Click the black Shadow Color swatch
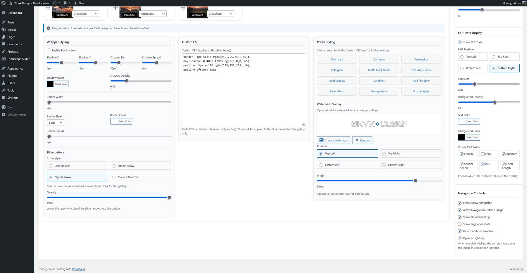 [x=50, y=84]
